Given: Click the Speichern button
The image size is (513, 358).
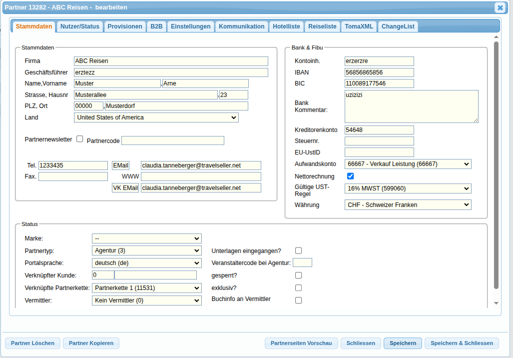Looking at the screenshot, I should point(403,343).
